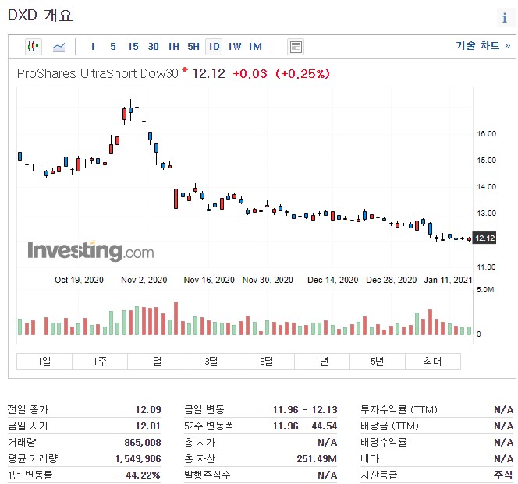Viewport: 518px width, 484px height.
Task: Click the 12.12 current price tag on axis
Action: pyautogui.click(x=484, y=238)
